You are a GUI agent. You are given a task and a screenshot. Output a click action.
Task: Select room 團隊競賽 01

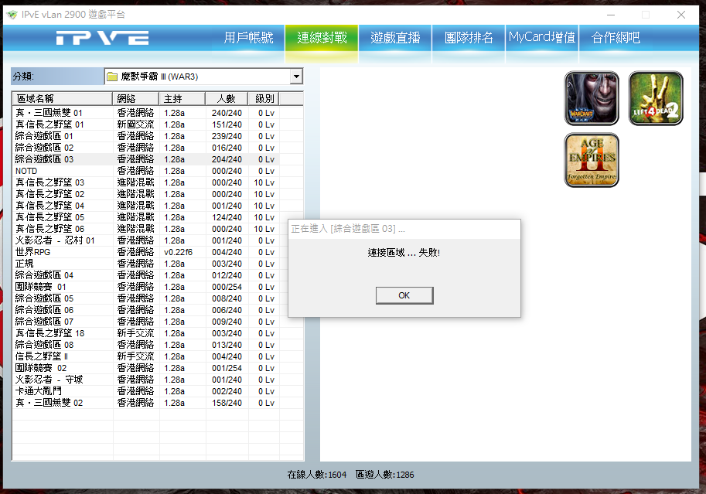[146, 287]
